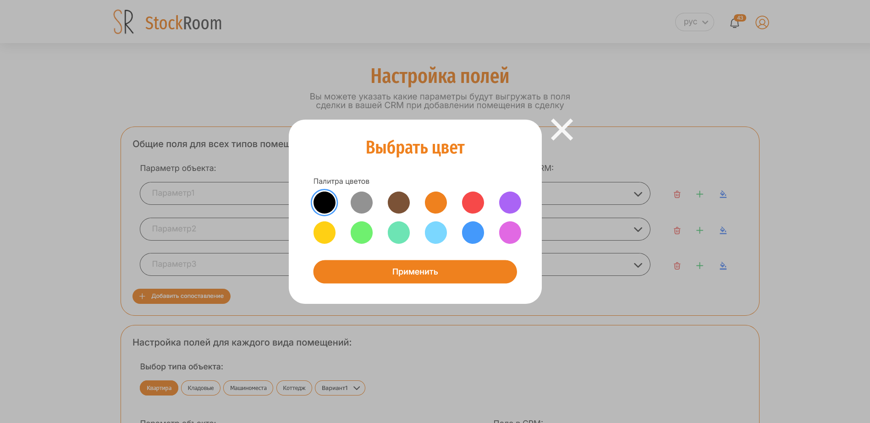Viewport: 870px width, 423px height.
Task: Expand CRM field dropdown for Параметр1 row
Action: pyautogui.click(x=638, y=194)
